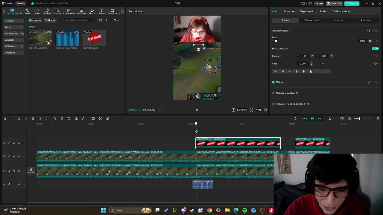Click the Pro upgrade button
The image size is (383, 215).
(319, 4)
